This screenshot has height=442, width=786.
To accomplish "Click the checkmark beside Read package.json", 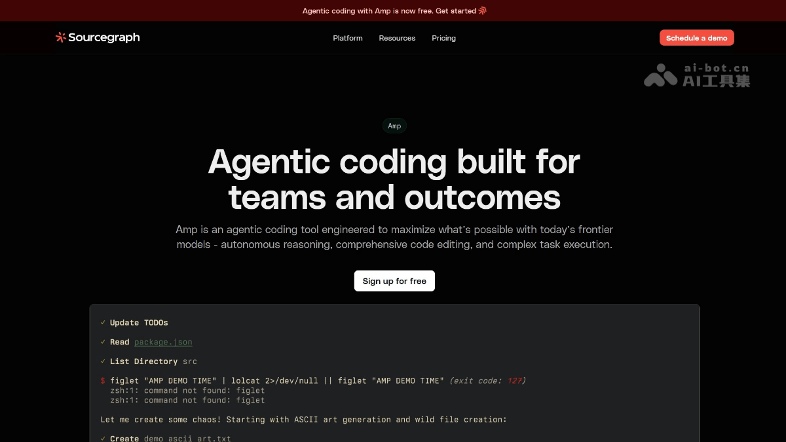I will click(103, 342).
